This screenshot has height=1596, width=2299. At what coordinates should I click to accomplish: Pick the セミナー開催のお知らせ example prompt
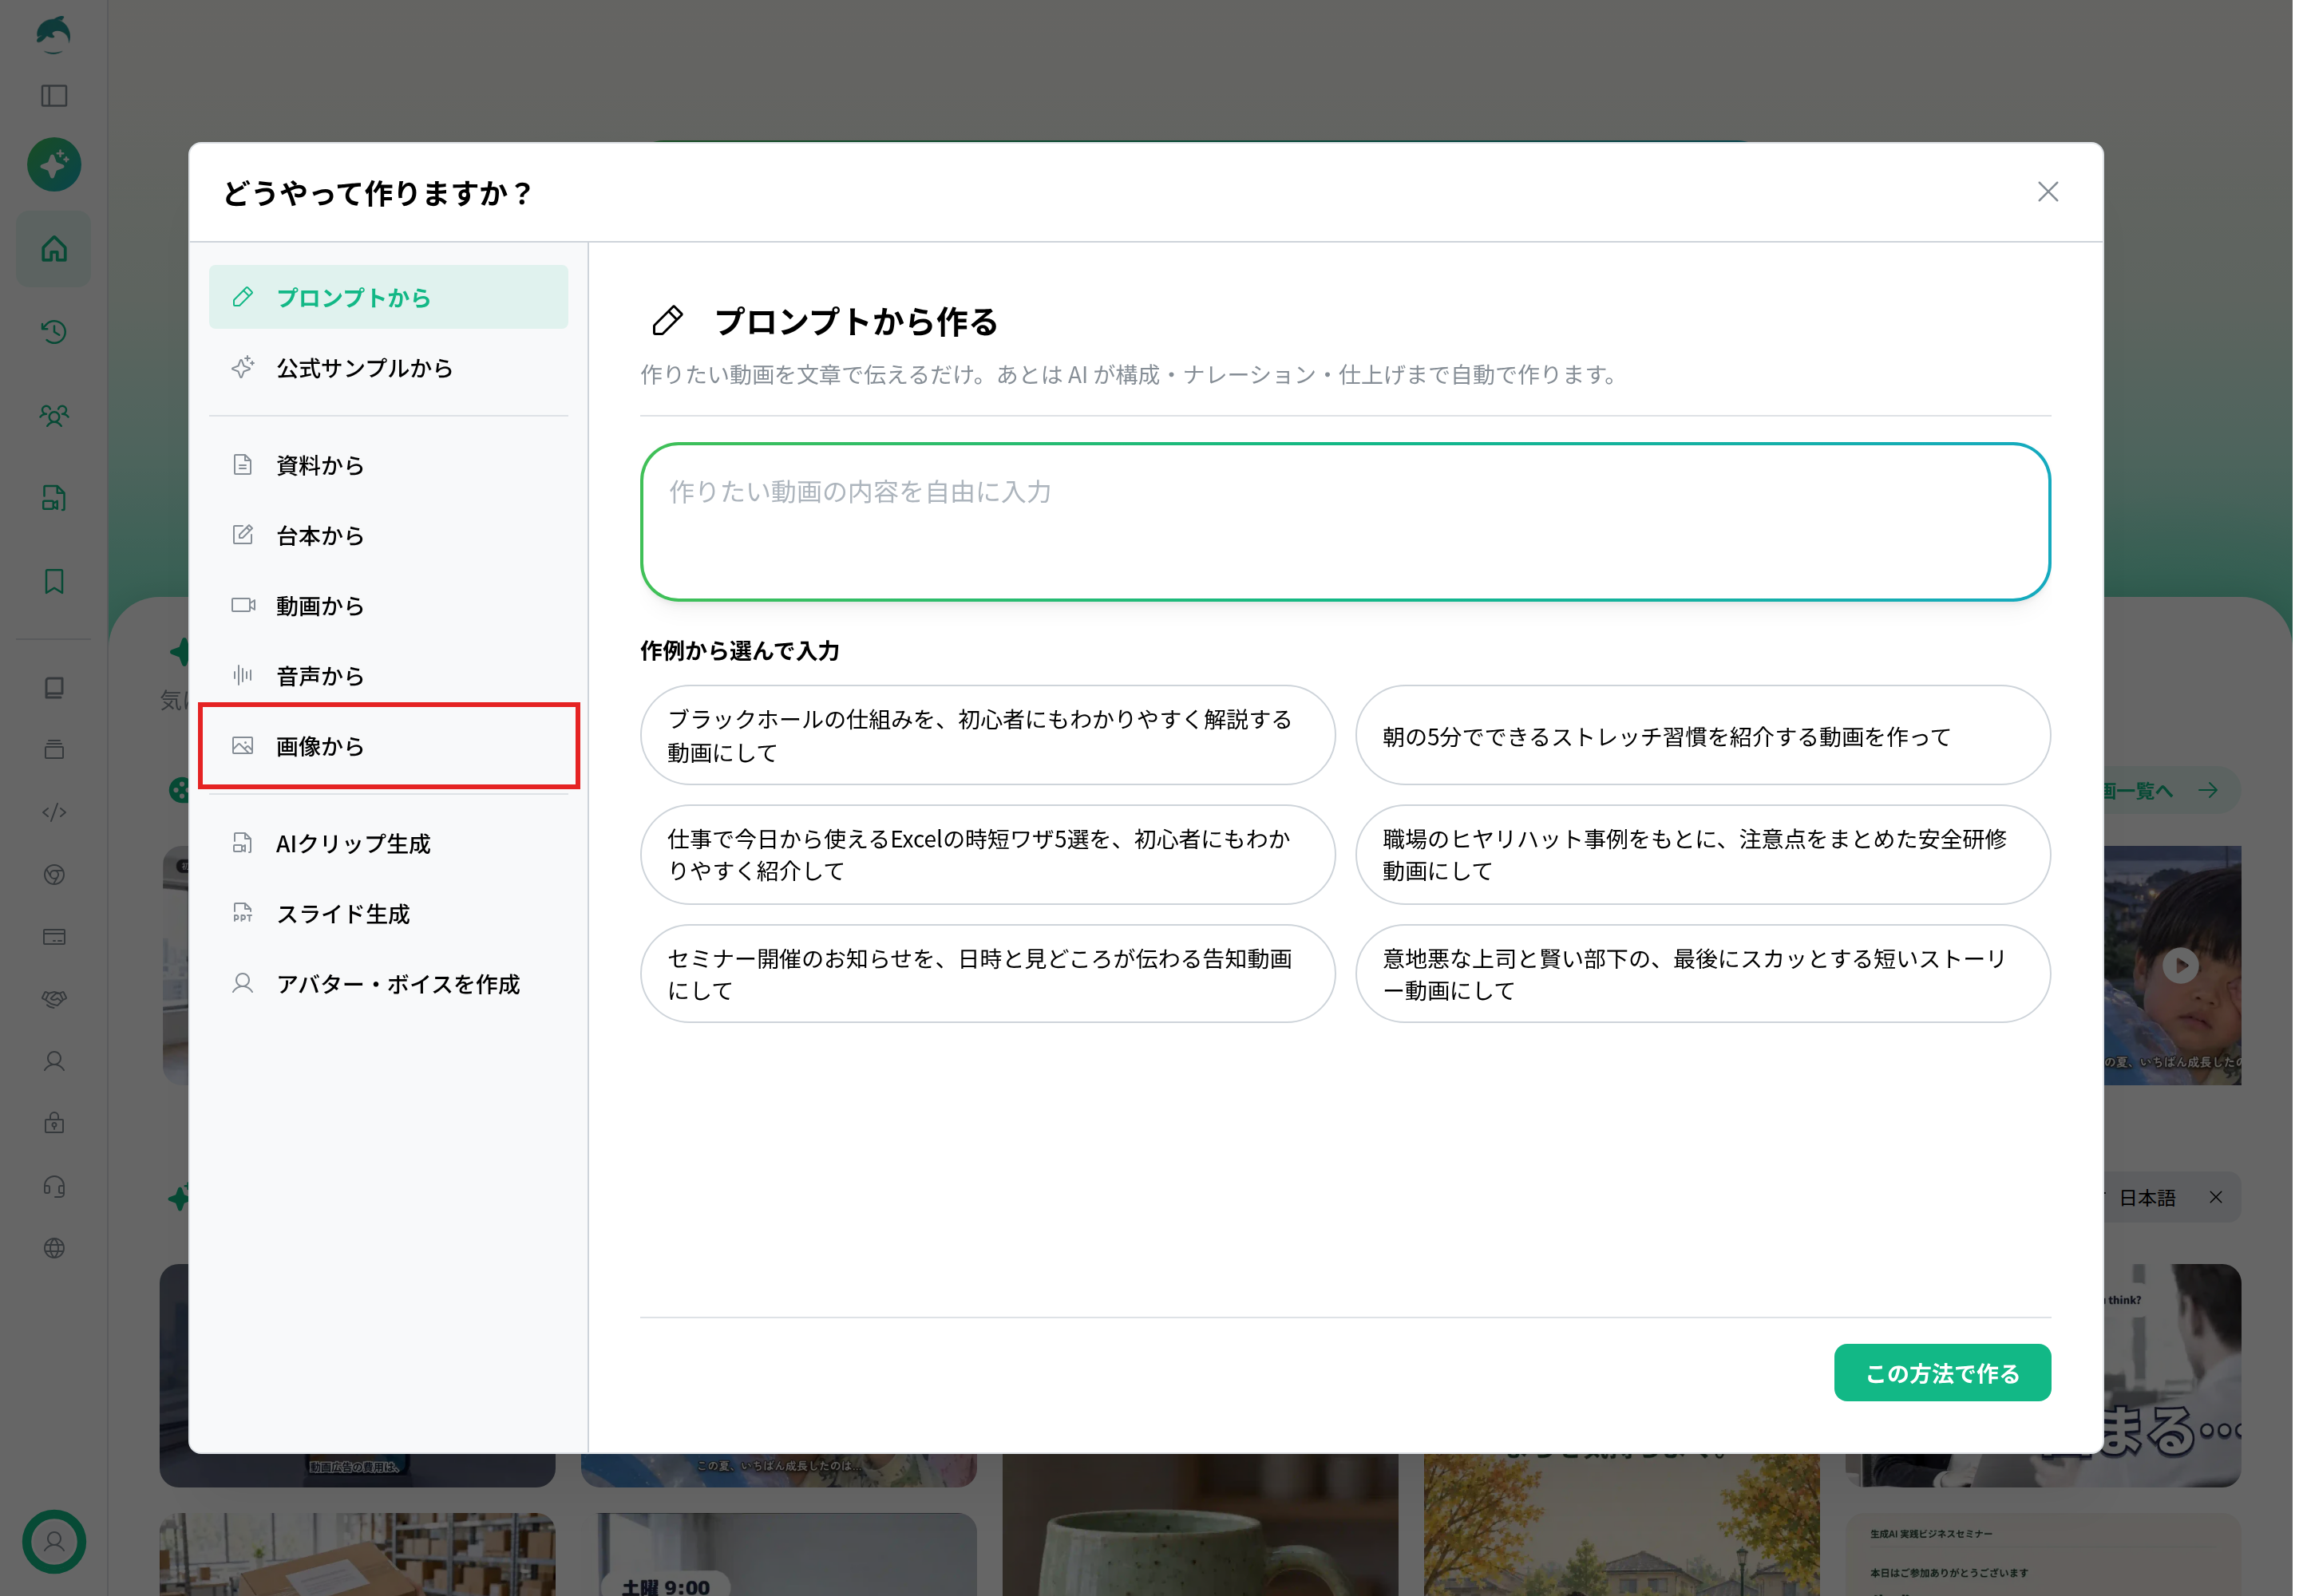[987, 974]
